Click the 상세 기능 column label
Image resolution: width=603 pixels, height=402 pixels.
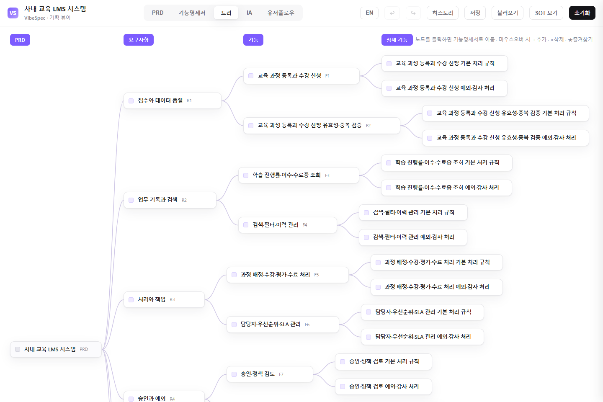pyautogui.click(x=397, y=40)
